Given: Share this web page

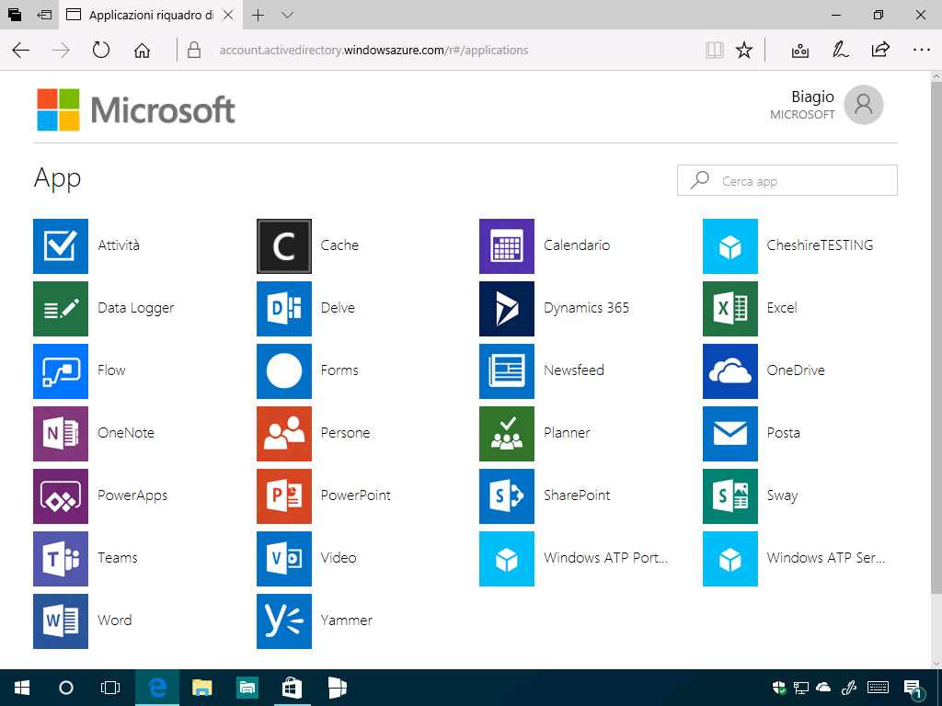Looking at the screenshot, I should pyautogui.click(x=880, y=51).
